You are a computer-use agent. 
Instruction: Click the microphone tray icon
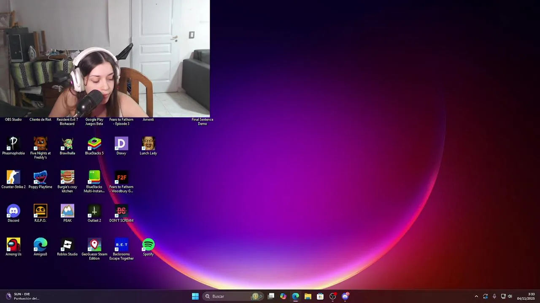click(494, 296)
